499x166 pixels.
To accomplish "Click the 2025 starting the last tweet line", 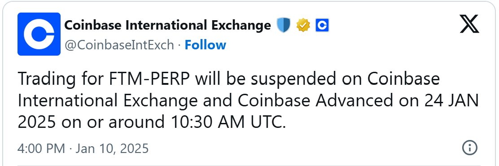I will tap(37, 122).
